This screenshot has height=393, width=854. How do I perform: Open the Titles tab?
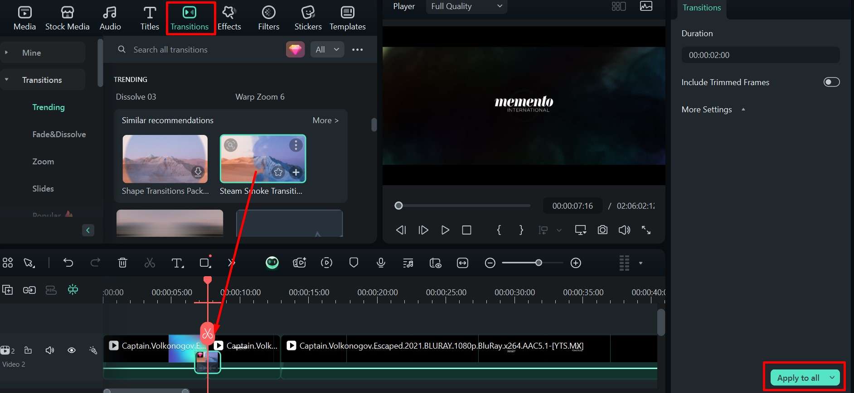(x=150, y=18)
